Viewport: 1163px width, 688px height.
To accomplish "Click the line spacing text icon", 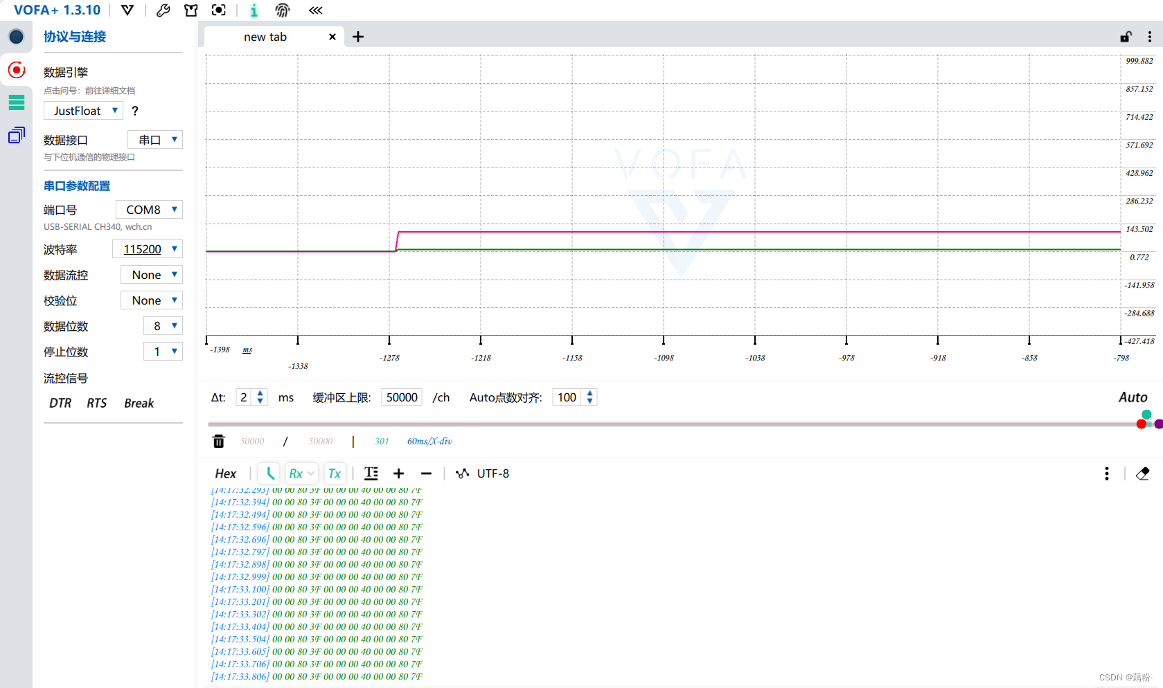I will pyautogui.click(x=371, y=473).
